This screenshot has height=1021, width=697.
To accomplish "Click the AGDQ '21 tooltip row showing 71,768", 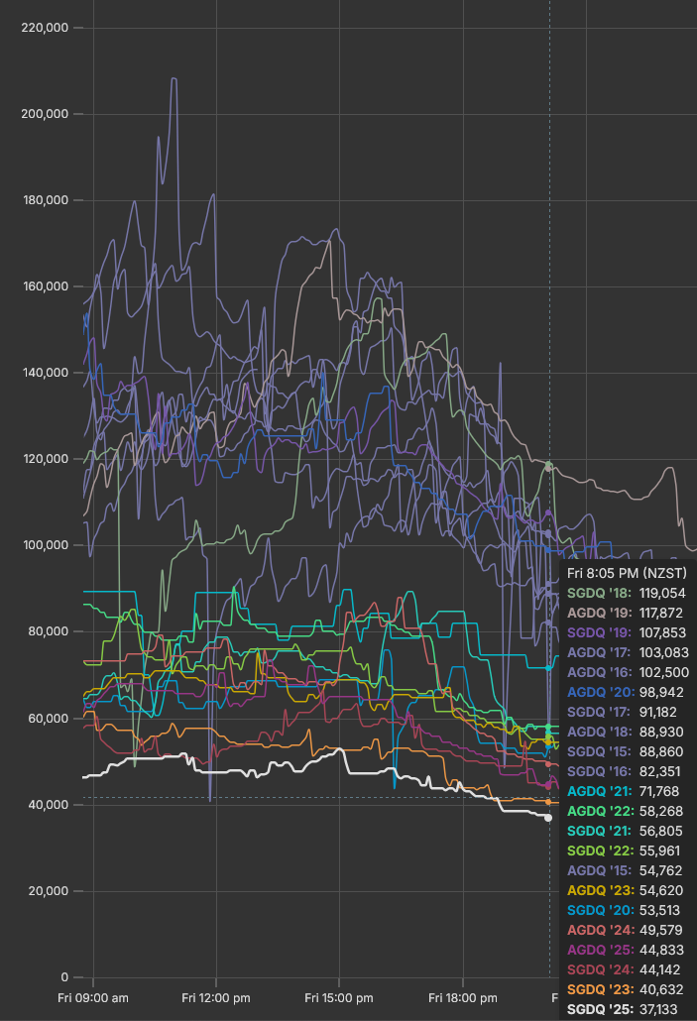I will pyautogui.click(x=624, y=792).
